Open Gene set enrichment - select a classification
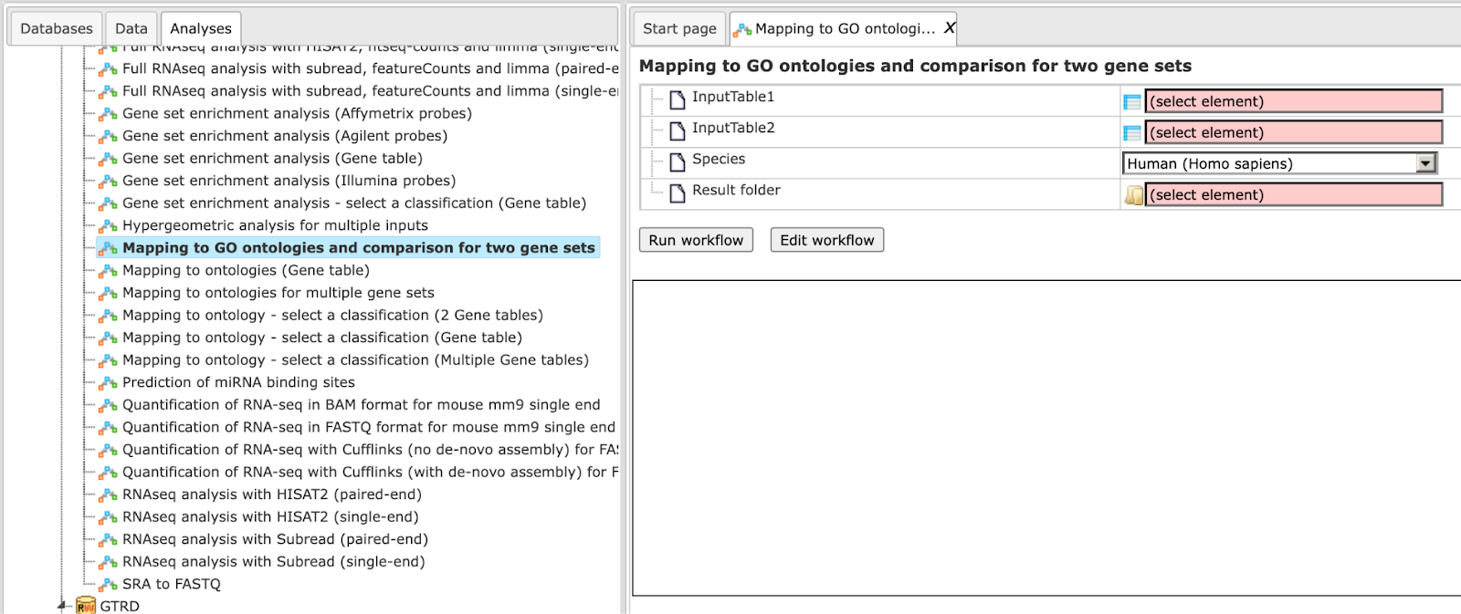Image resolution: width=1461 pixels, height=614 pixels. (354, 203)
